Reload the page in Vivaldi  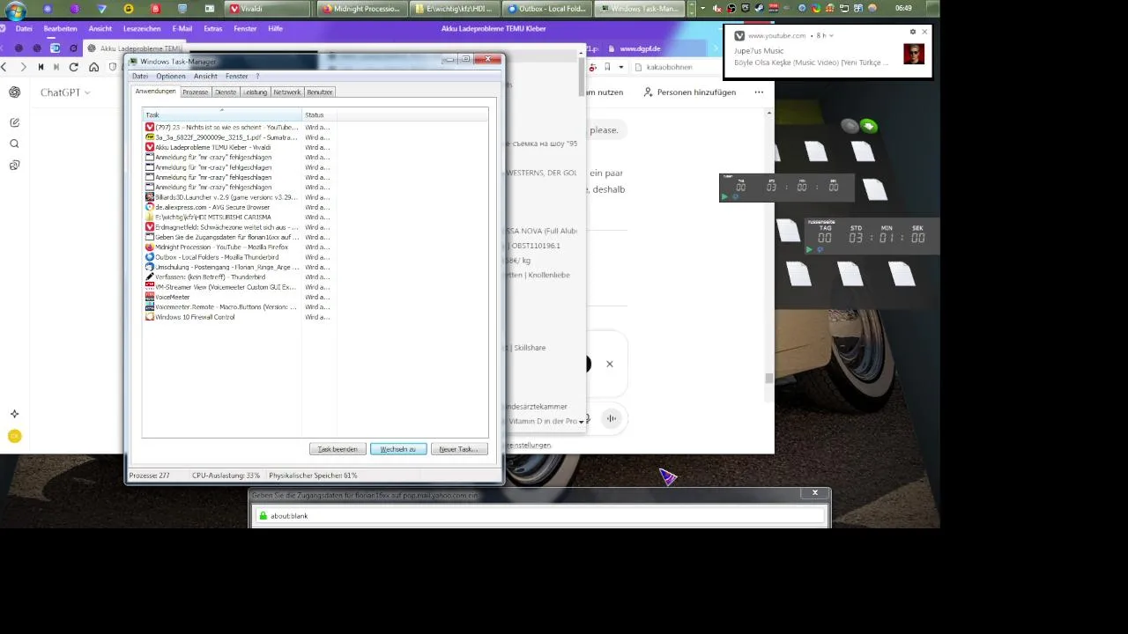point(74,67)
